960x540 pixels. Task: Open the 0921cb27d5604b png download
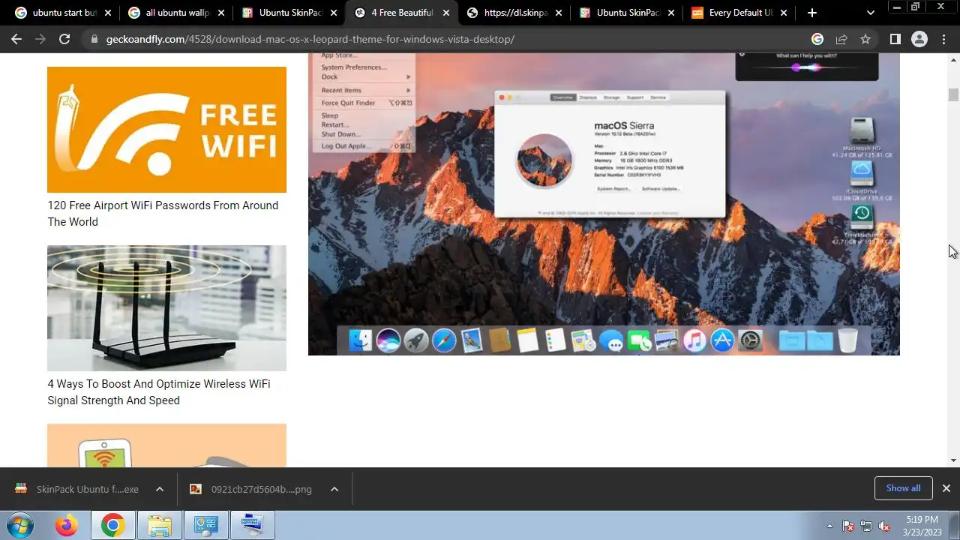click(251, 489)
